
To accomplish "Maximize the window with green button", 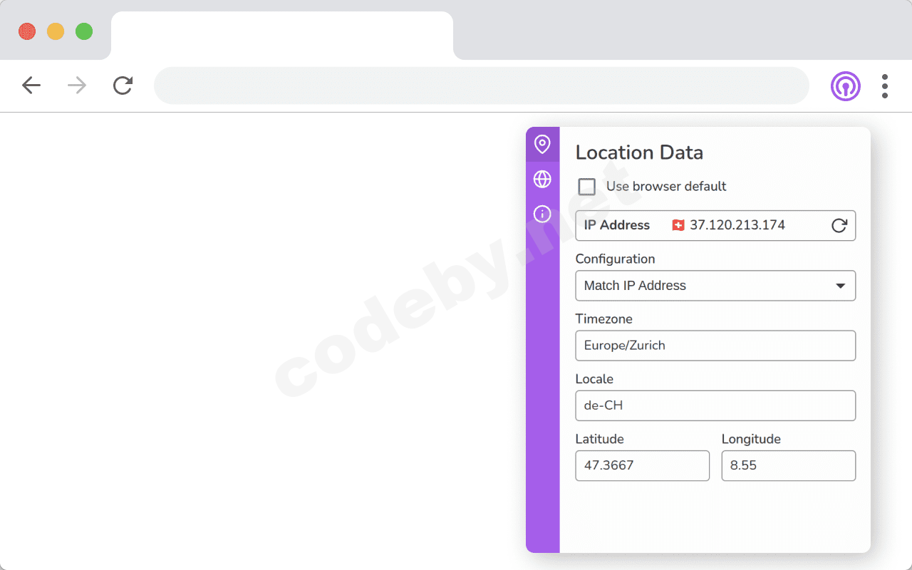I will [84, 31].
